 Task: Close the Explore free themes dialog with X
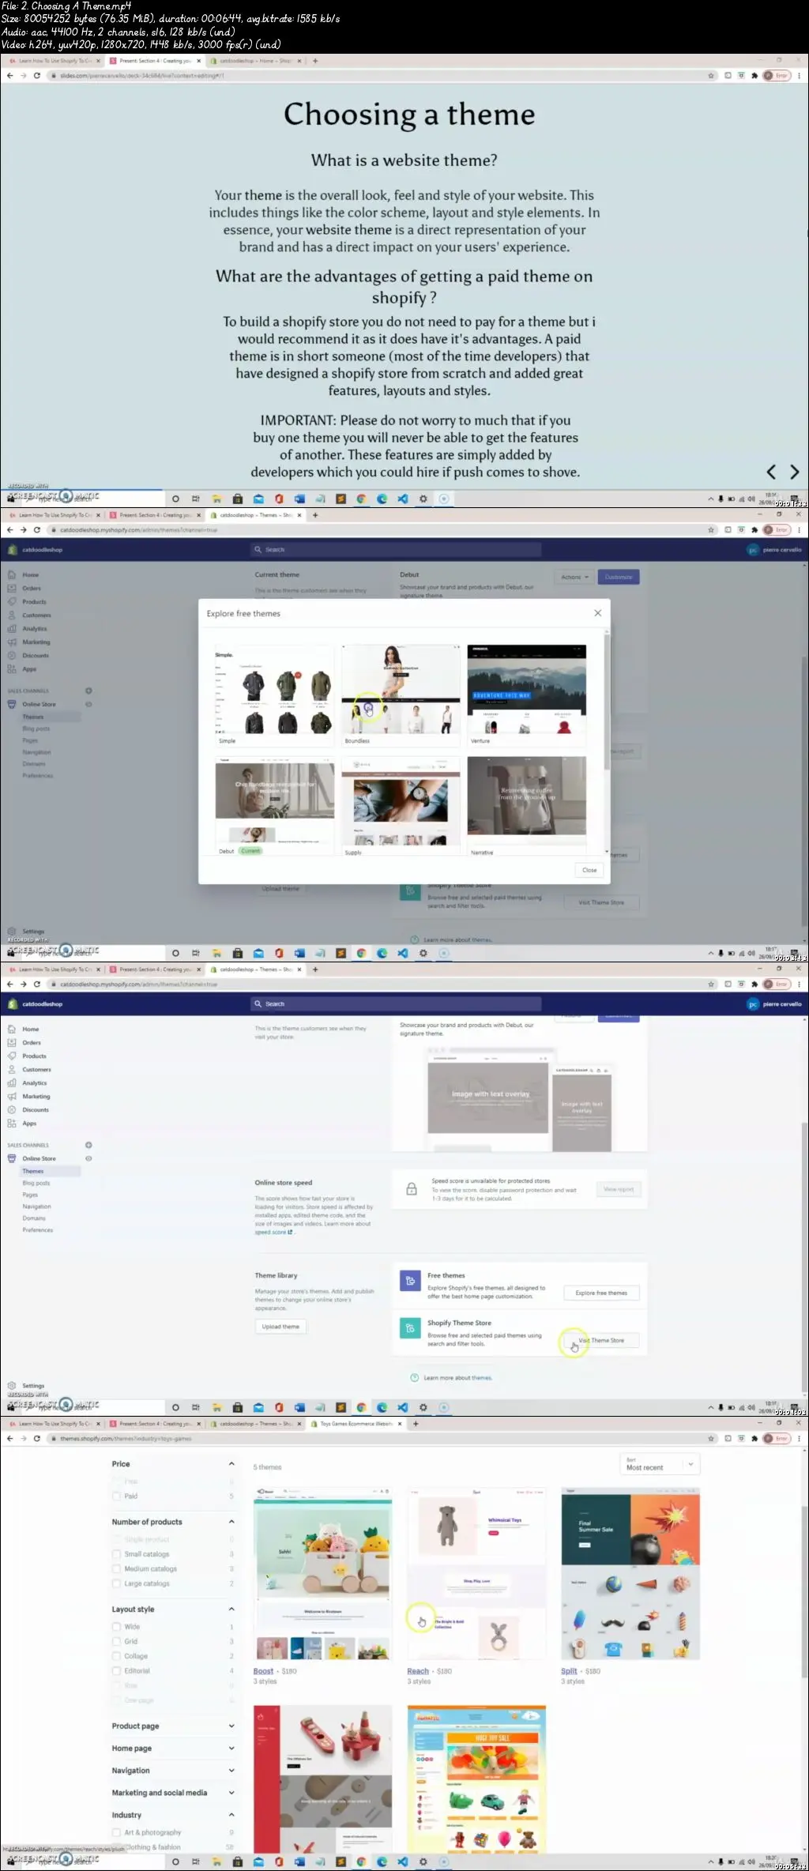click(598, 613)
